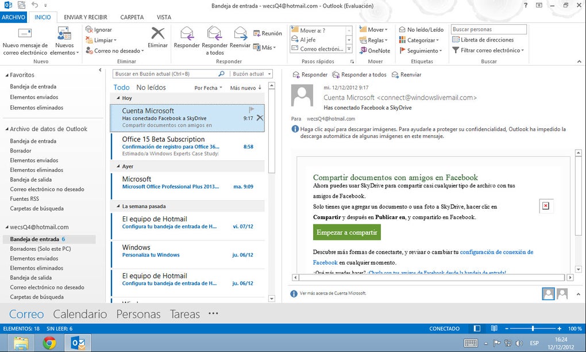
Task: Open the Reglas dropdown
Action: [373, 40]
